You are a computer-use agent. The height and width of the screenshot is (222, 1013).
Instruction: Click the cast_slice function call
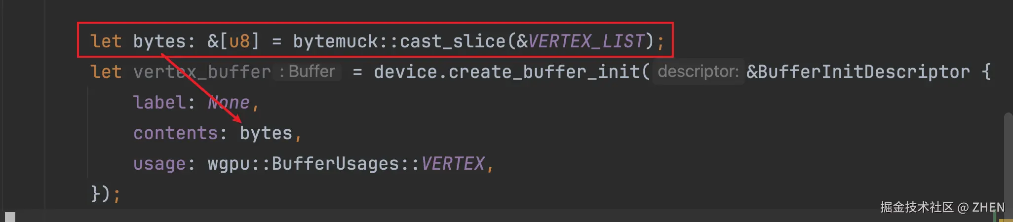click(x=452, y=41)
